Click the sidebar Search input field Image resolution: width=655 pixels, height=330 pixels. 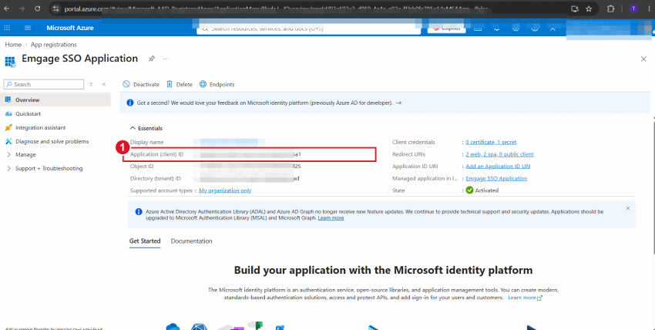tap(44, 84)
